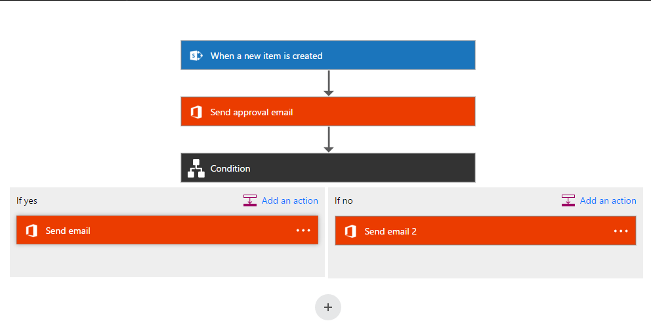Image resolution: width=651 pixels, height=321 pixels.
Task: Click the Office icon on the Send email card
Action: coord(31,231)
